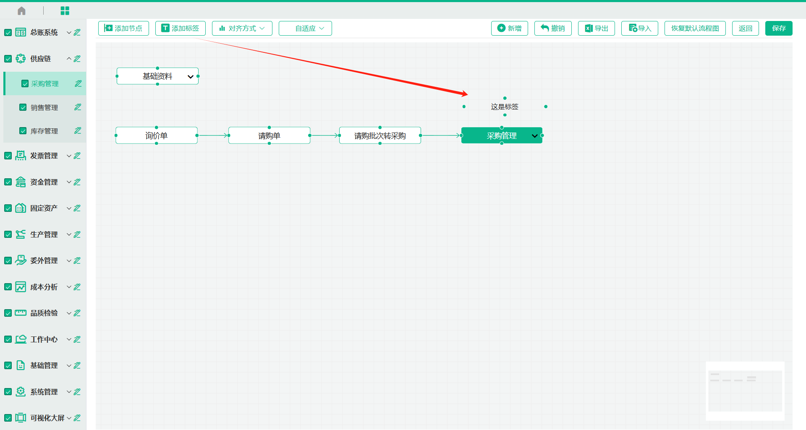The width and height of the screenshot is (806, 430).
Task: Click the 发票管理 invoice icon
Action: click(x=21, y=156)
